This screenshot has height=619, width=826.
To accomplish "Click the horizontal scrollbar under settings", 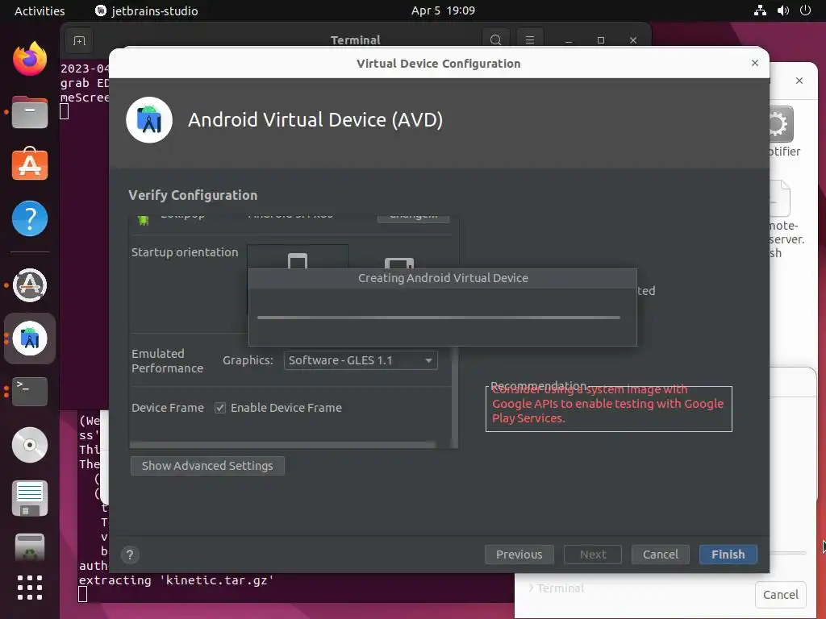I will pyautogui.click(x=283, y=445).
